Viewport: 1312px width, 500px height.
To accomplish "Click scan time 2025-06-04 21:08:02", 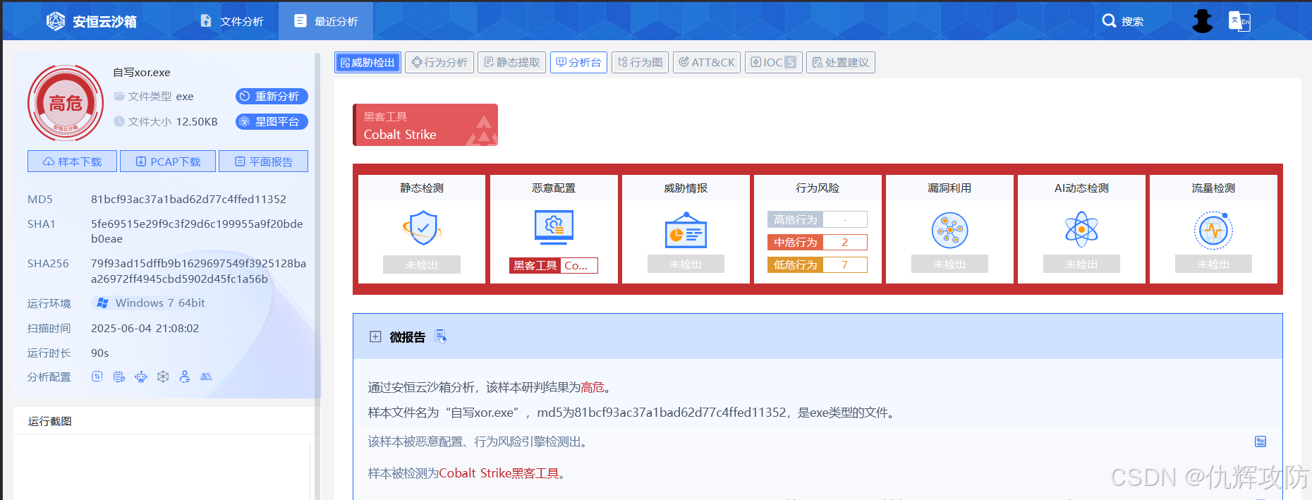I will click(145, 328).
